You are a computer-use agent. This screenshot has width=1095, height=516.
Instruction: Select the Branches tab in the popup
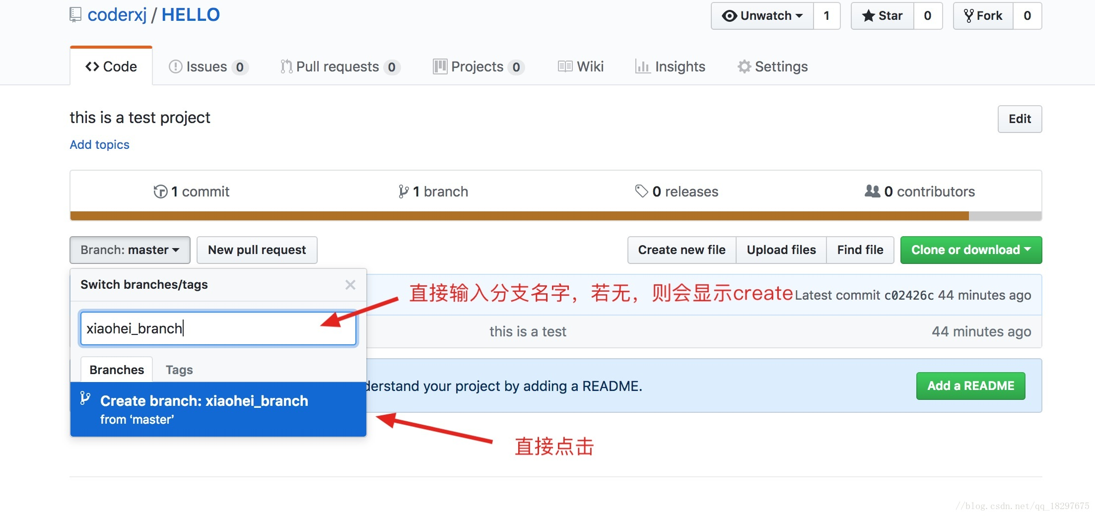click(x=117, y=370)
